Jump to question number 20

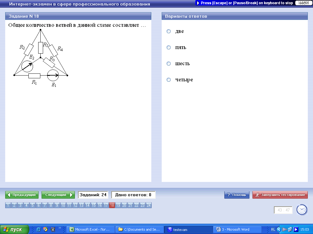coord(124,205)
